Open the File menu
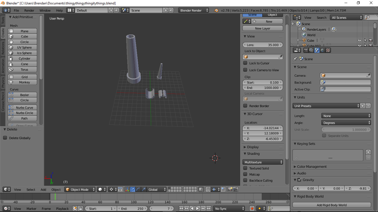Image resolution: width=378 pixels, height=212 pixels. click(x=16, y=10)
